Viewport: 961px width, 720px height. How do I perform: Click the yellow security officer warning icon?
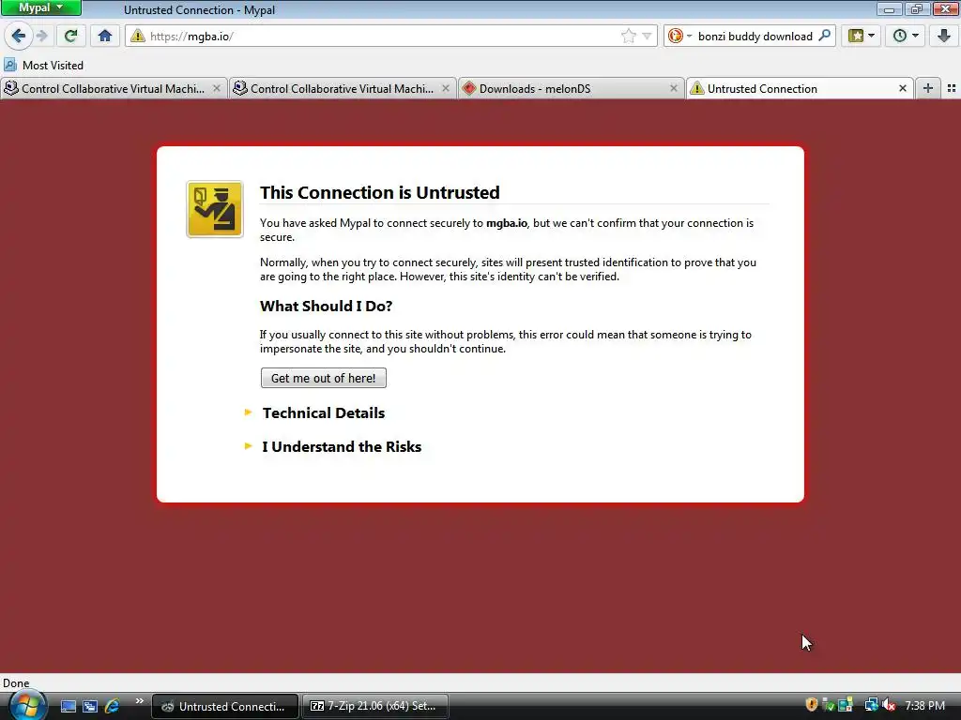pyautogui.click(x=215, y=209)
